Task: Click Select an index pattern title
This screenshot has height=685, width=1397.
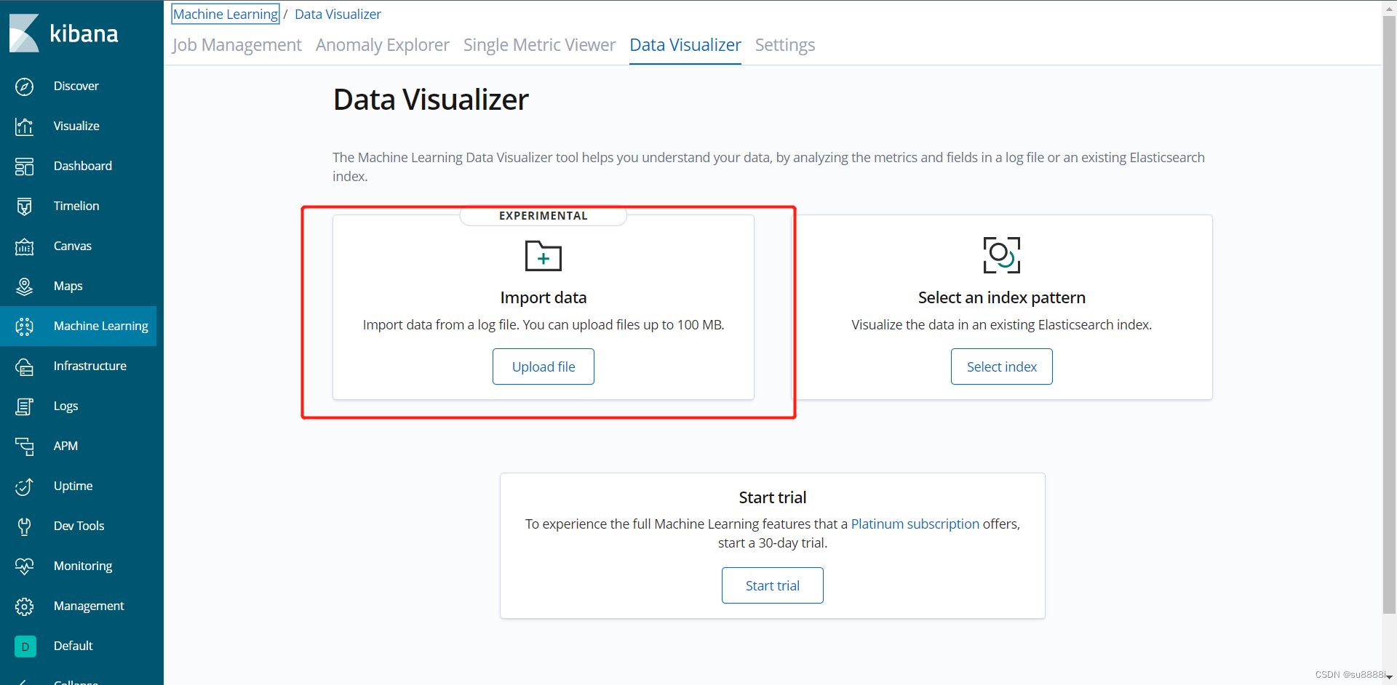Action: coord(1002,297)
